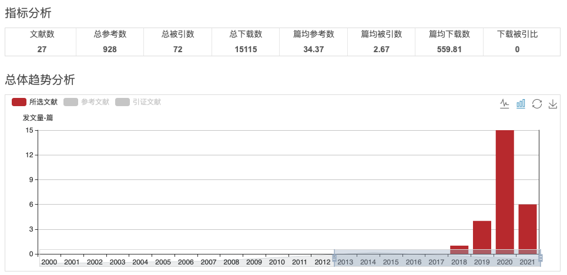Viewport: 567px width, 275px height.
Task: Click y-axis label 6
Action: coord(31,205)
